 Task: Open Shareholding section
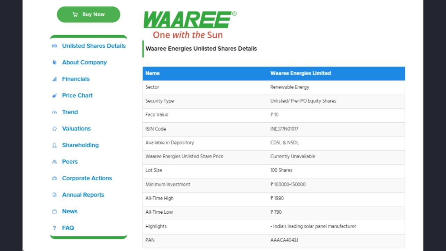[x=80, y=145]
